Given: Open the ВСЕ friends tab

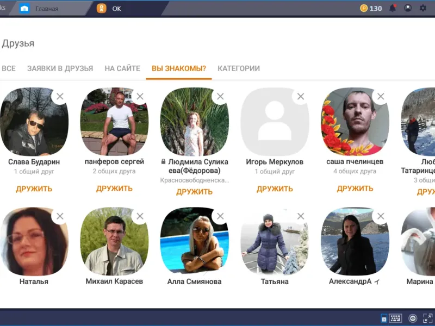Looking at the screenshot, I should coord(9,68).
